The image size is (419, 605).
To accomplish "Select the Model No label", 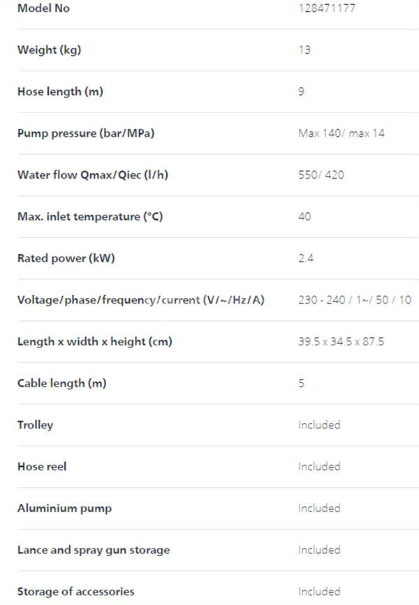I will (x=43, y=8).
